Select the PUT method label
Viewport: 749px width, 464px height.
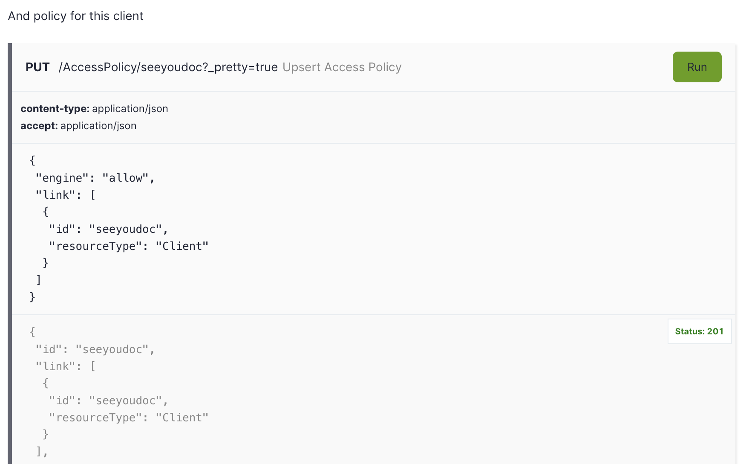(37, 67)
